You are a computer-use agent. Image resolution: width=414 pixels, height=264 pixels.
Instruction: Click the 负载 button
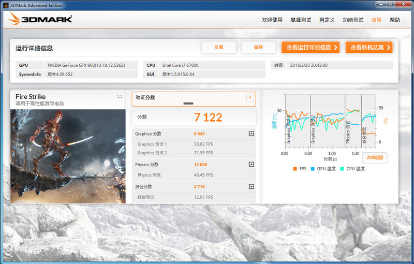click(219, 47)
